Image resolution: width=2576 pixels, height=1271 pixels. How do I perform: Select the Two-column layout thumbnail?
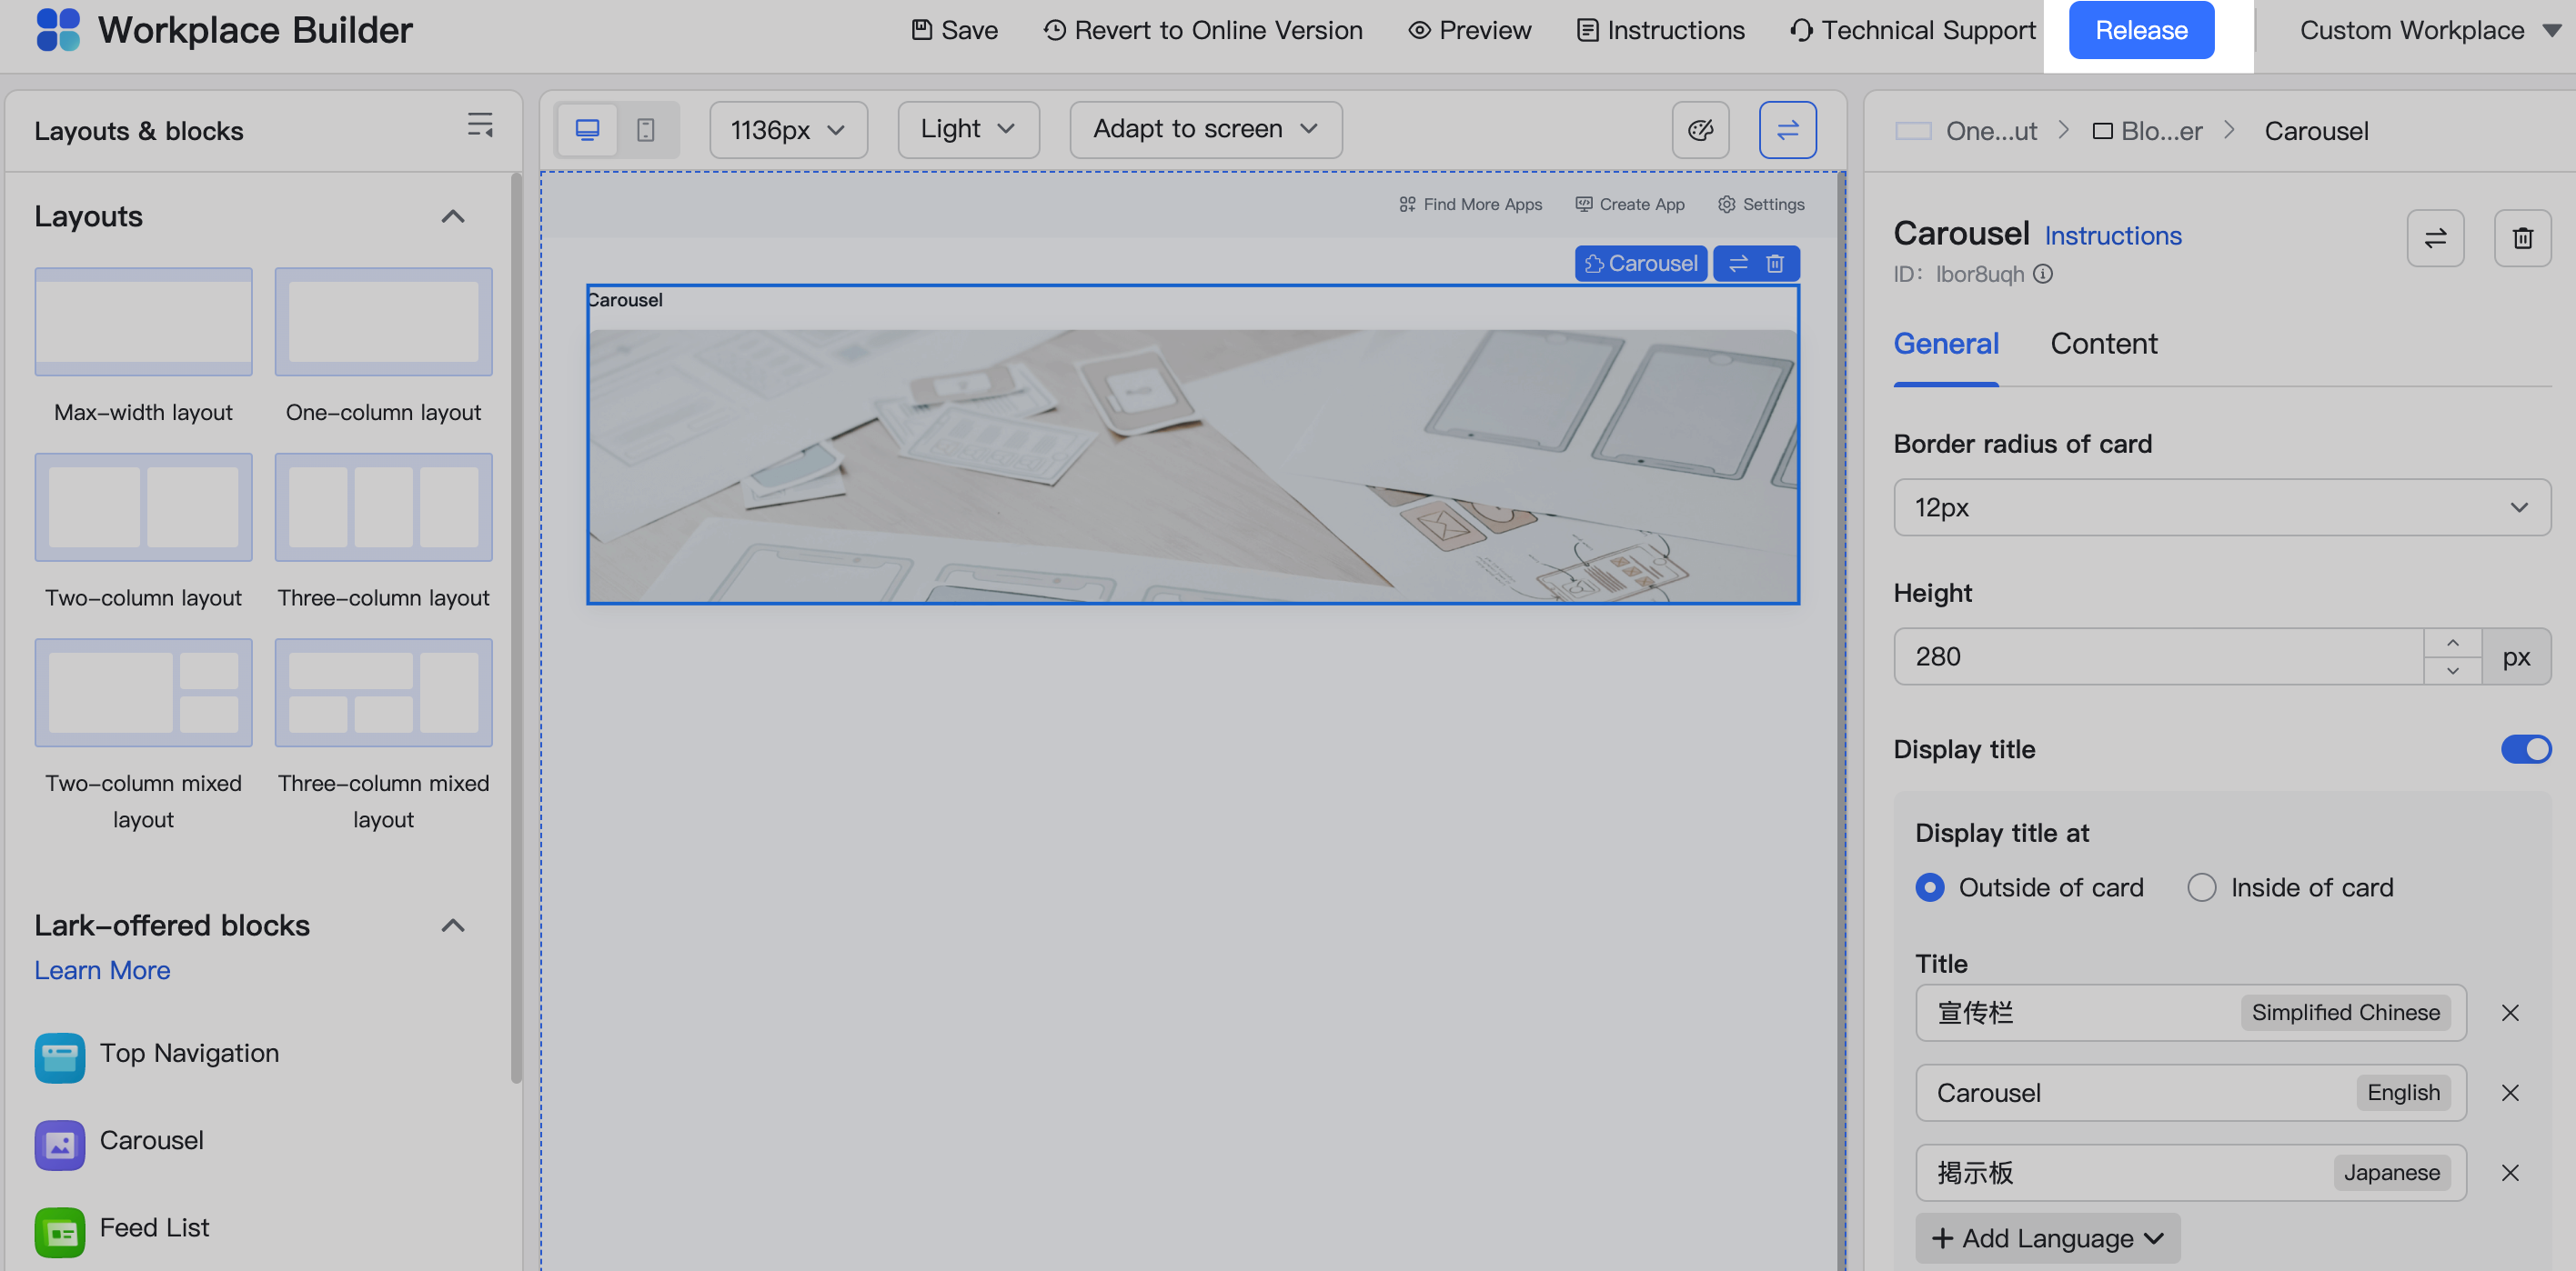143,506
